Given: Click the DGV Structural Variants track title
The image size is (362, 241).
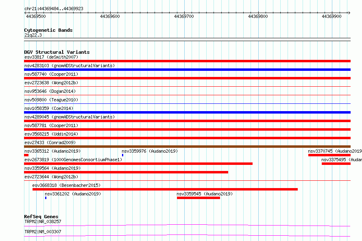Looking at the screenshot, I should (57, 52).
